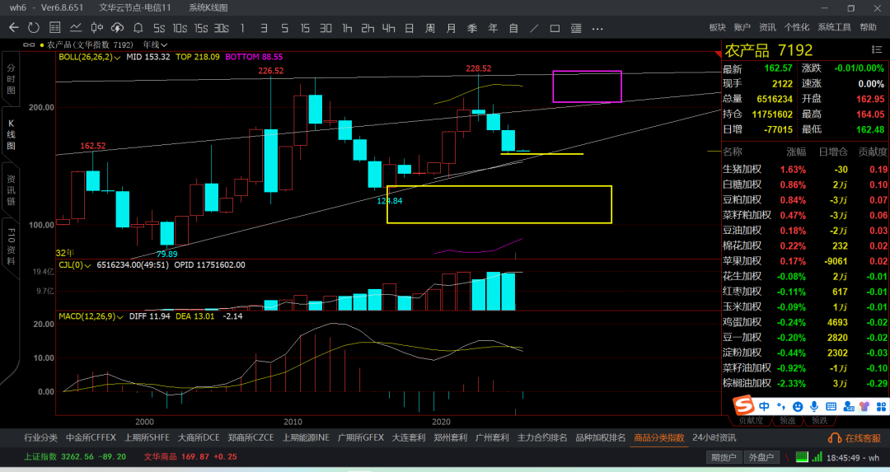Viewport: 890px width, 472px height.
Task: Click the 外盘户 button
Action: (761, 457)
